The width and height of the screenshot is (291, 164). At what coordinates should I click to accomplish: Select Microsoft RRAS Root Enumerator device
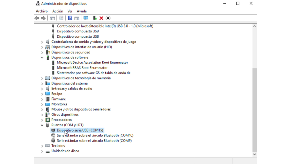point(82,68)
